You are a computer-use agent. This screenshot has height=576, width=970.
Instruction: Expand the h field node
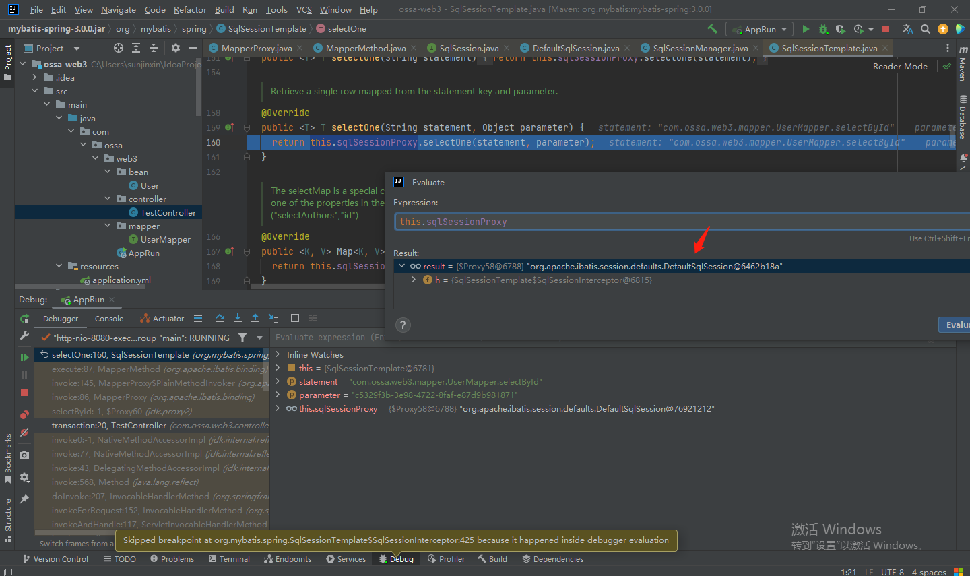pos(414,280)
